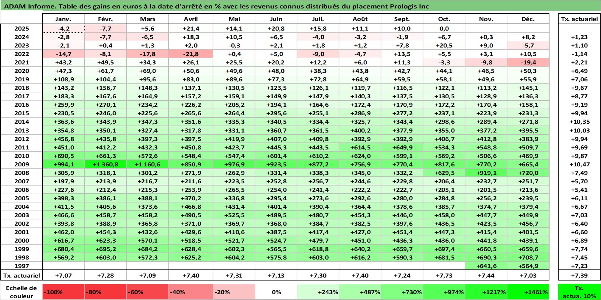
Task: Select the +10,35 Tx. actuariel value for 2014
Action: tap(579, 122)
